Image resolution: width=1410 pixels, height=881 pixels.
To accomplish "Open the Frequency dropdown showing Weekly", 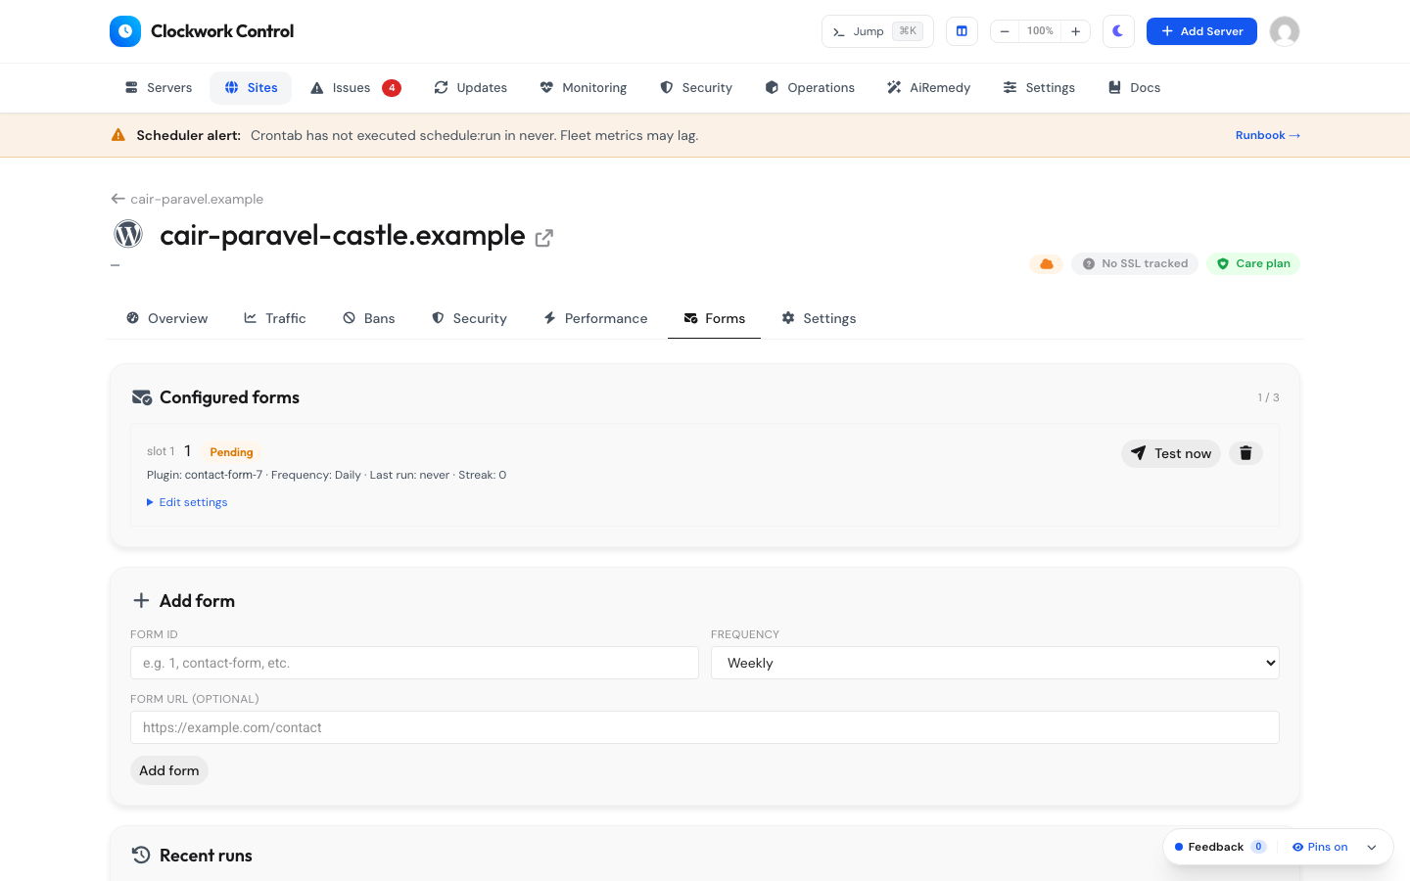I will (x=995, y=663).
